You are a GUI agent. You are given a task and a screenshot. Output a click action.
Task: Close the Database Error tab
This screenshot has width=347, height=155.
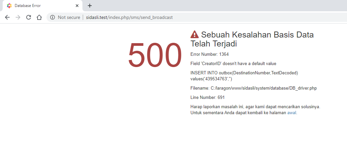77,6
